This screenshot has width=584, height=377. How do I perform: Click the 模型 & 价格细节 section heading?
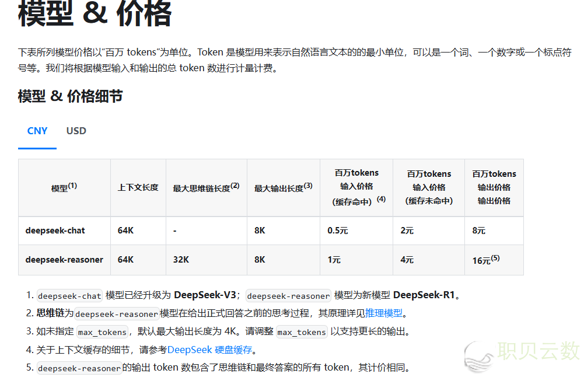point(71,96)
